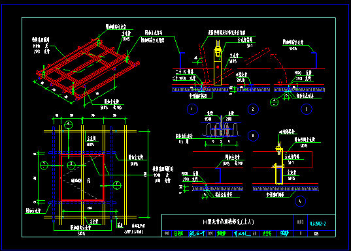Select the detail circle nearest the title block

[300, 201]
